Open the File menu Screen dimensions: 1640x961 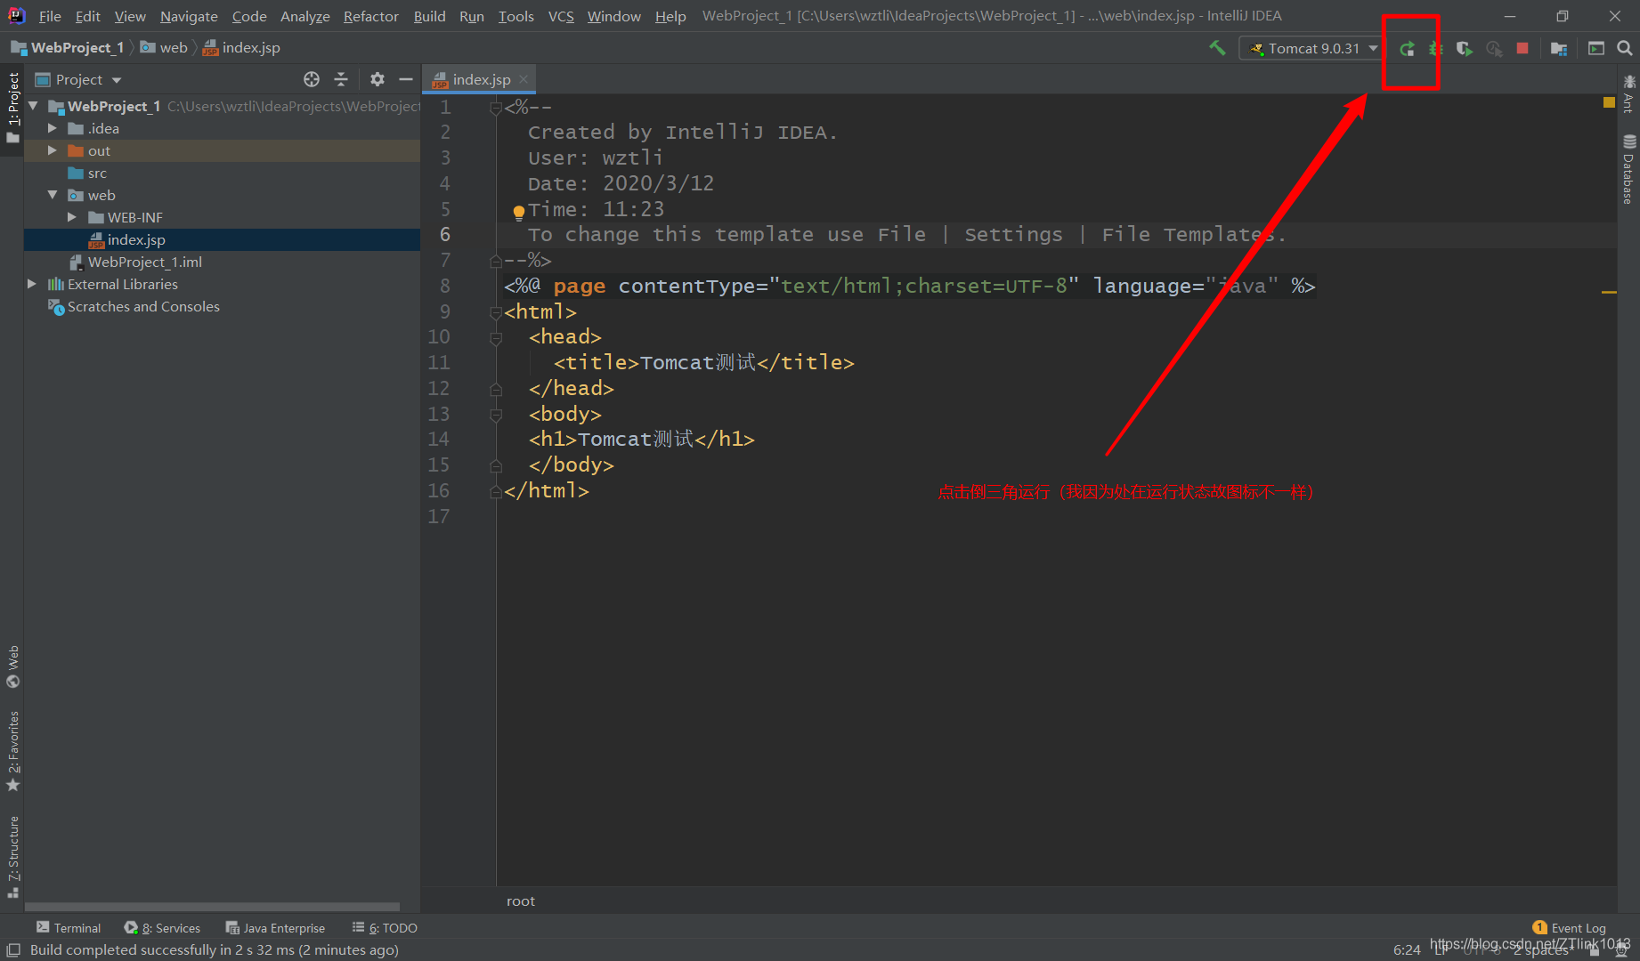point(50,16)
